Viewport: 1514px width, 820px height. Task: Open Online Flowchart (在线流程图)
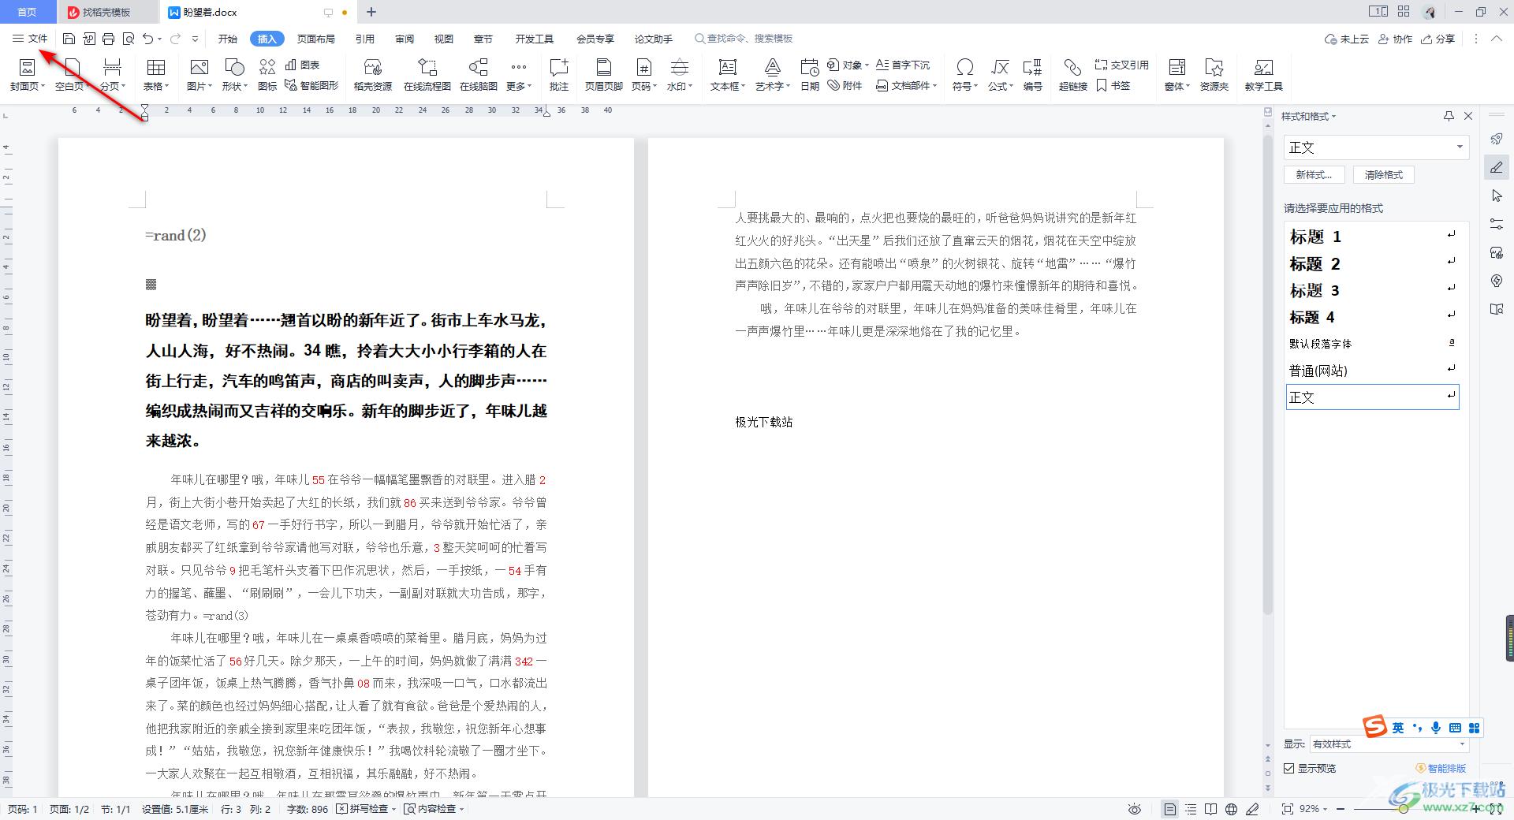click(427, 75)
